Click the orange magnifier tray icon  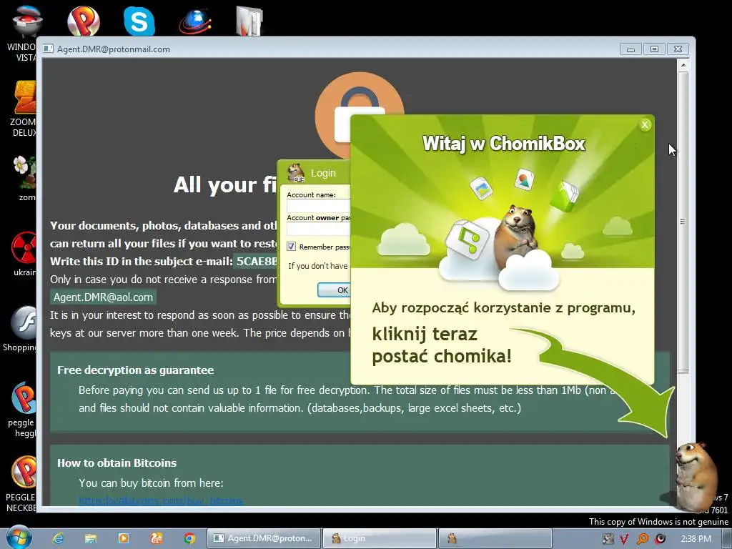click(x=643, y=539)
